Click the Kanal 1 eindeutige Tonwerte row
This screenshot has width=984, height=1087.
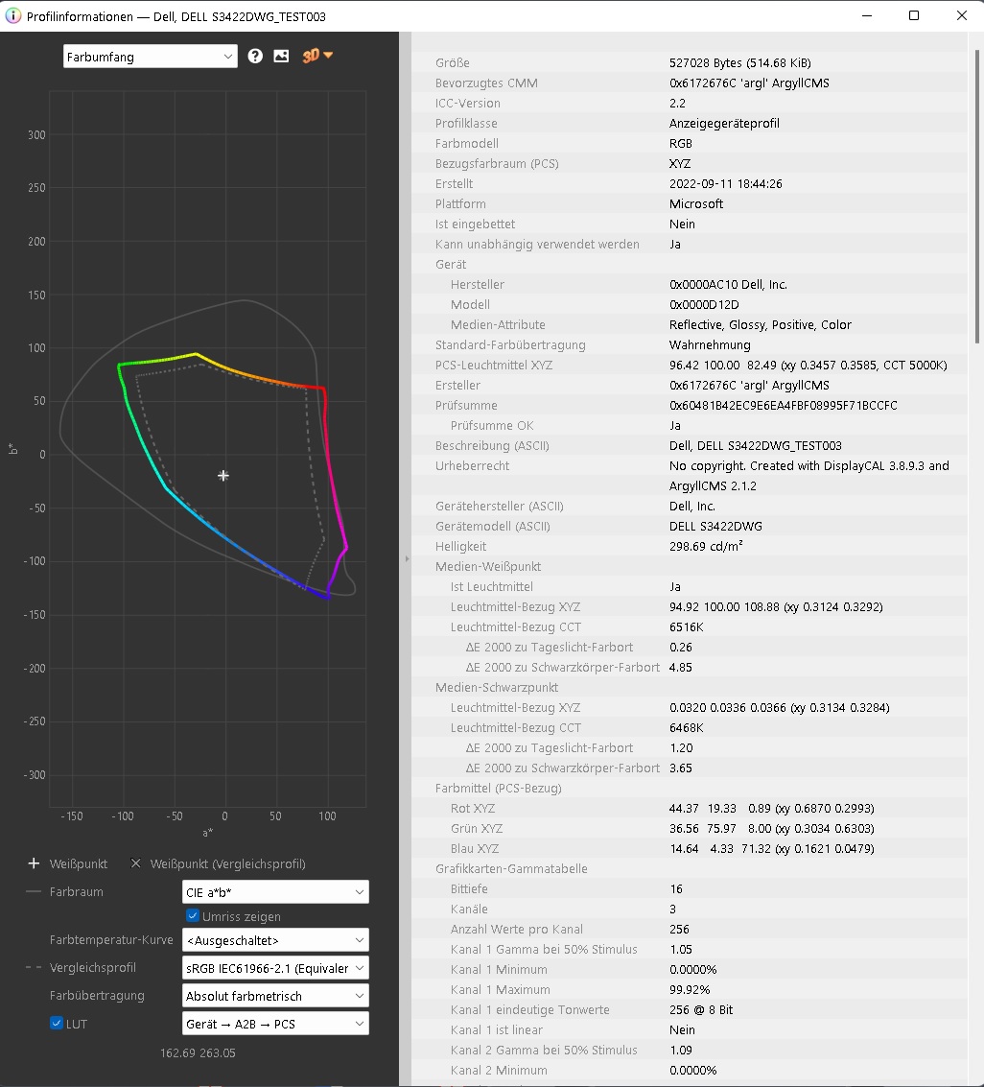tap(689, 1009)
